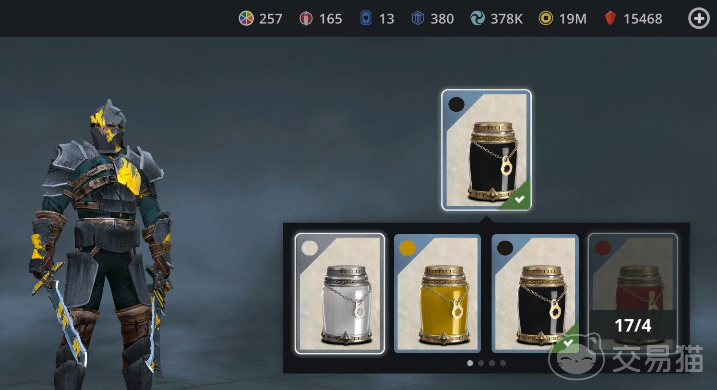Tap the blue card icon showing 13
The height and width of the screenshot is (390, 717).
click(x=366, y=18)
